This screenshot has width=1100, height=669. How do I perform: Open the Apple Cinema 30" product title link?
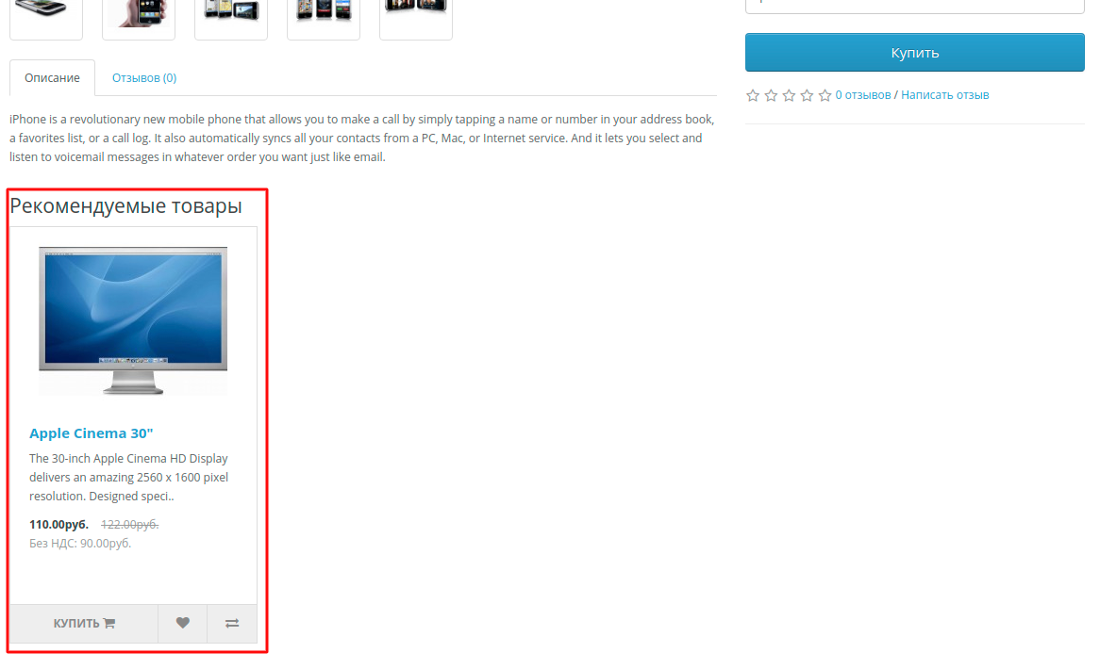(x=91, y=433)
